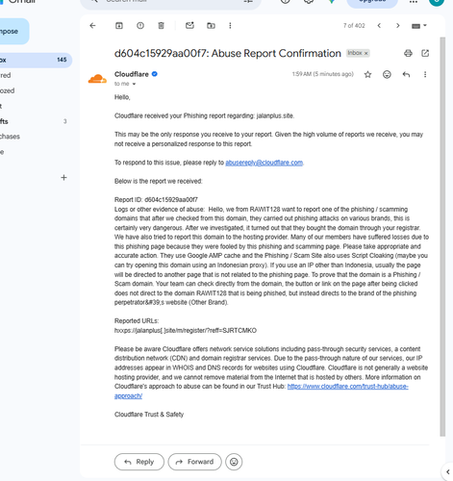This screenshot has height=481, width=453.
Task: Click the '7 of 402' counter
Action: [354, 26]
